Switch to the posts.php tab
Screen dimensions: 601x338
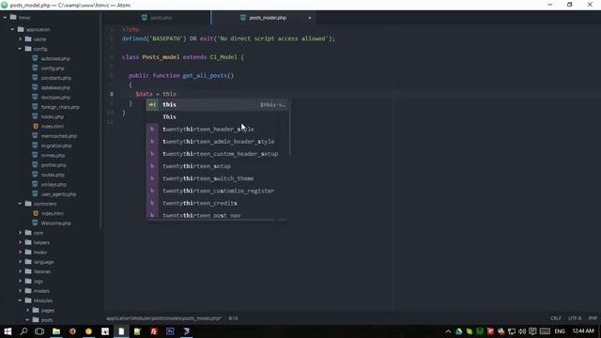(x=157, y=18)
